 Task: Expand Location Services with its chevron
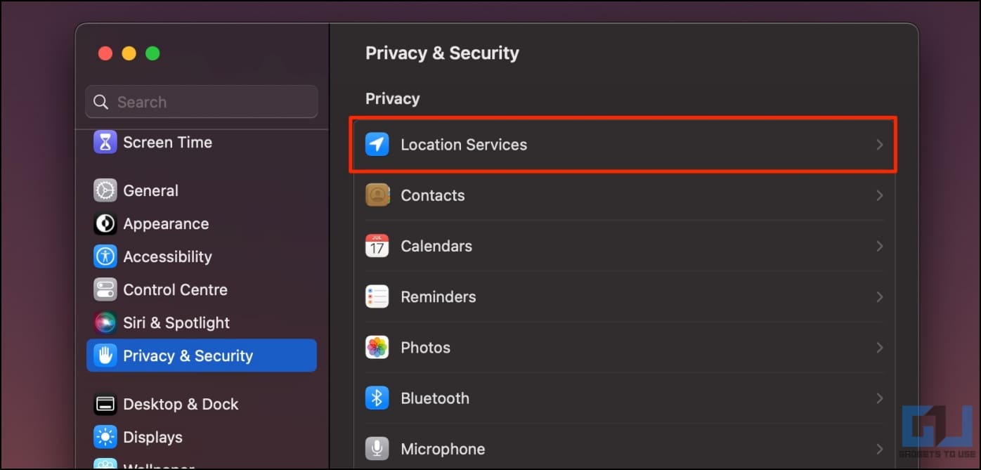point(879,145)
